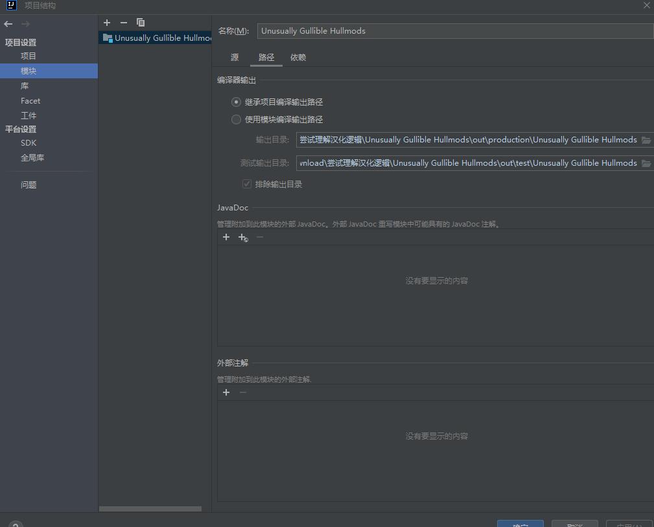Click the module name input field

click(x=454, y=31)
